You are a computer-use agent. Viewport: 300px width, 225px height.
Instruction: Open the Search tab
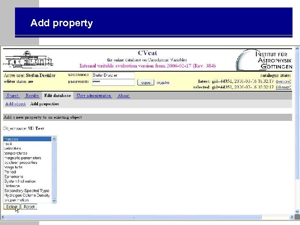[12, 95]
